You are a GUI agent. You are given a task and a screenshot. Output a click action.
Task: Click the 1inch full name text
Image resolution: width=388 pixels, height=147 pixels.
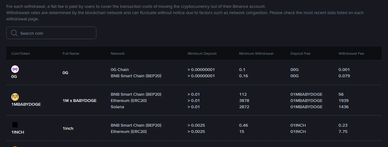point(68,128)
